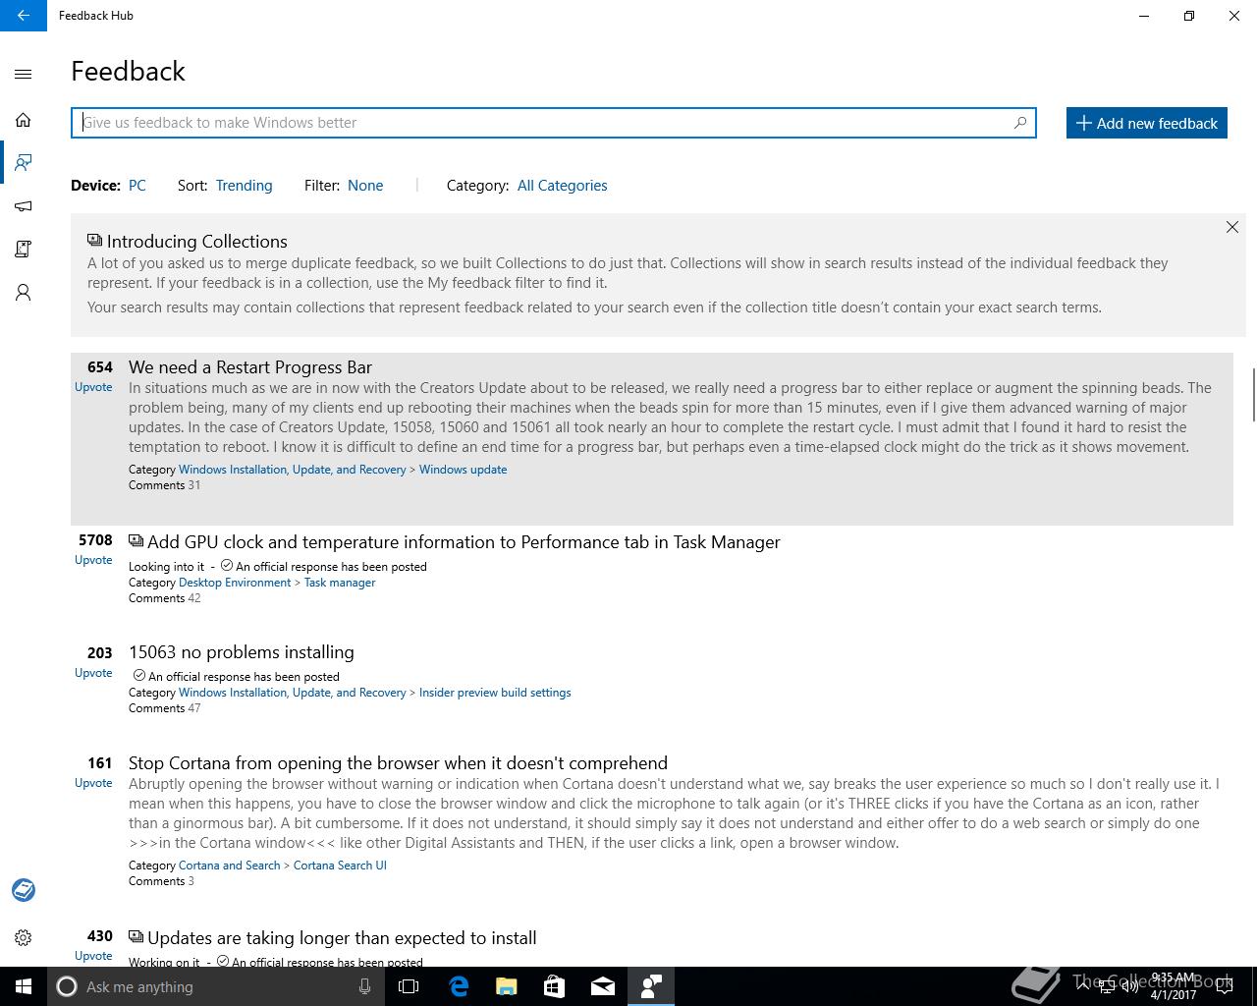Viewport: 1257px width, 1006px height.
Task: Click 'Insider preview build settings' link
Action: pos(495,693)
